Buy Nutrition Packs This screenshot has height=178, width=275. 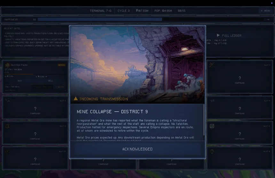(x=20, y=81)
